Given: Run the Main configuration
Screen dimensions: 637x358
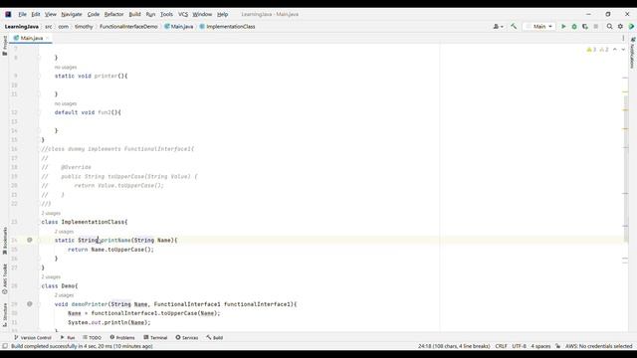Looking at the screenshot, I should tap(563, 27).
